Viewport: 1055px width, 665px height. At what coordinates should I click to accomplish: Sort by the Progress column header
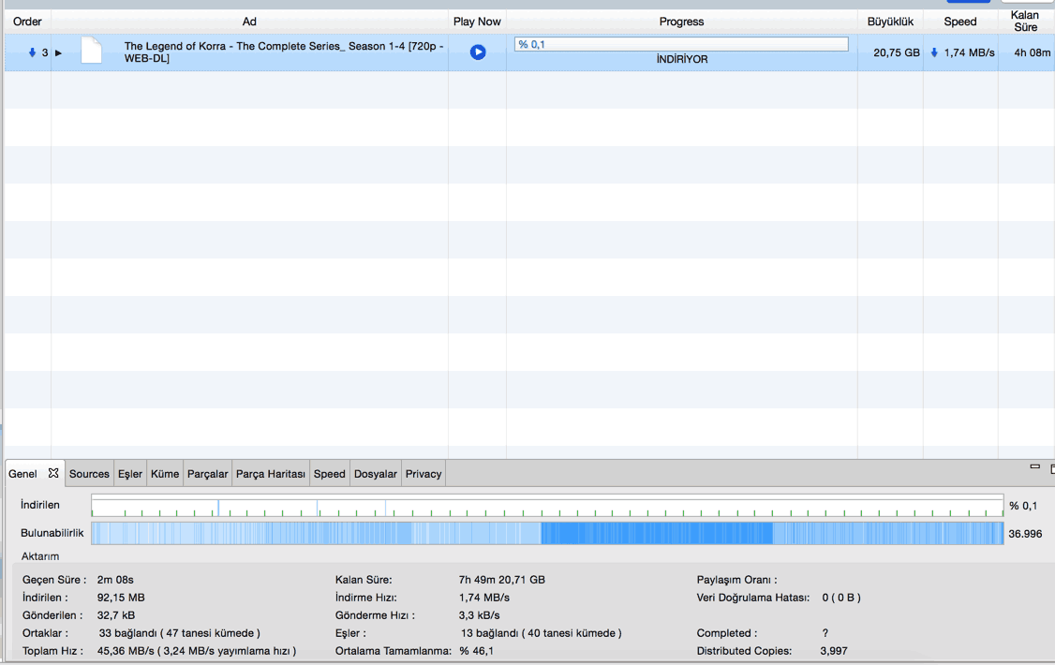(x=681, y=22)
